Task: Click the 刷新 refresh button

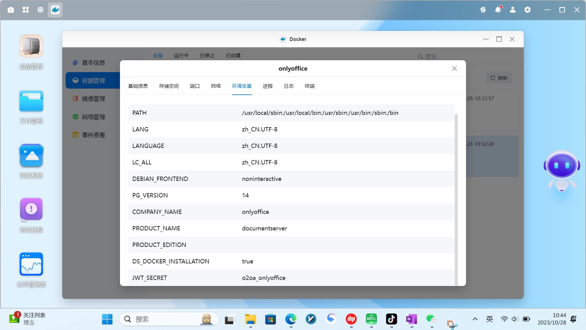Action: [499, 78]
